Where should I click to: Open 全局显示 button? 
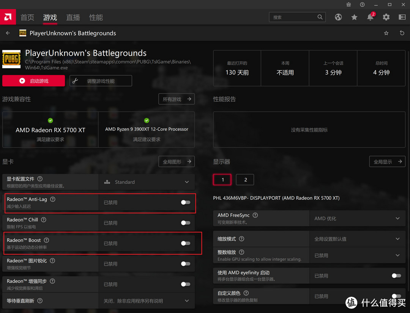(387, 161)
